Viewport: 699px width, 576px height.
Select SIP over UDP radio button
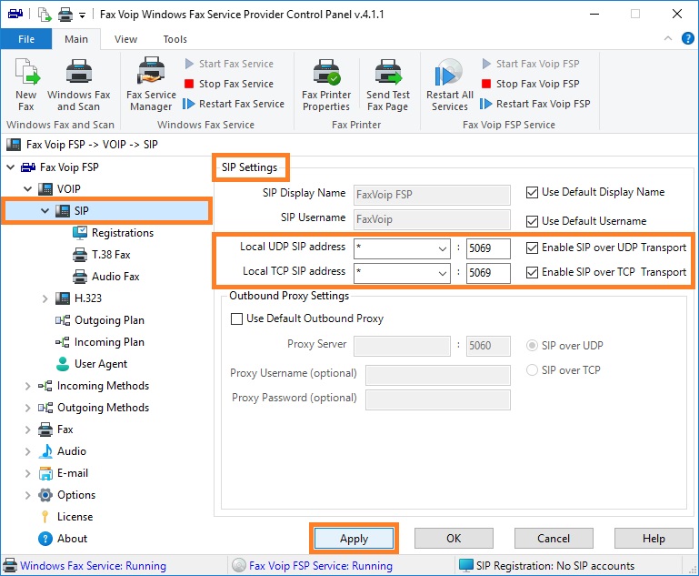click(532, 346)
